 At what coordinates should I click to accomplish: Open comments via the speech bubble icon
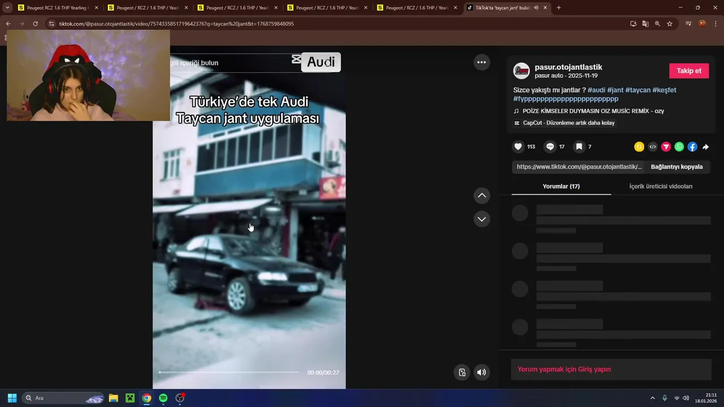pos(550,146)
